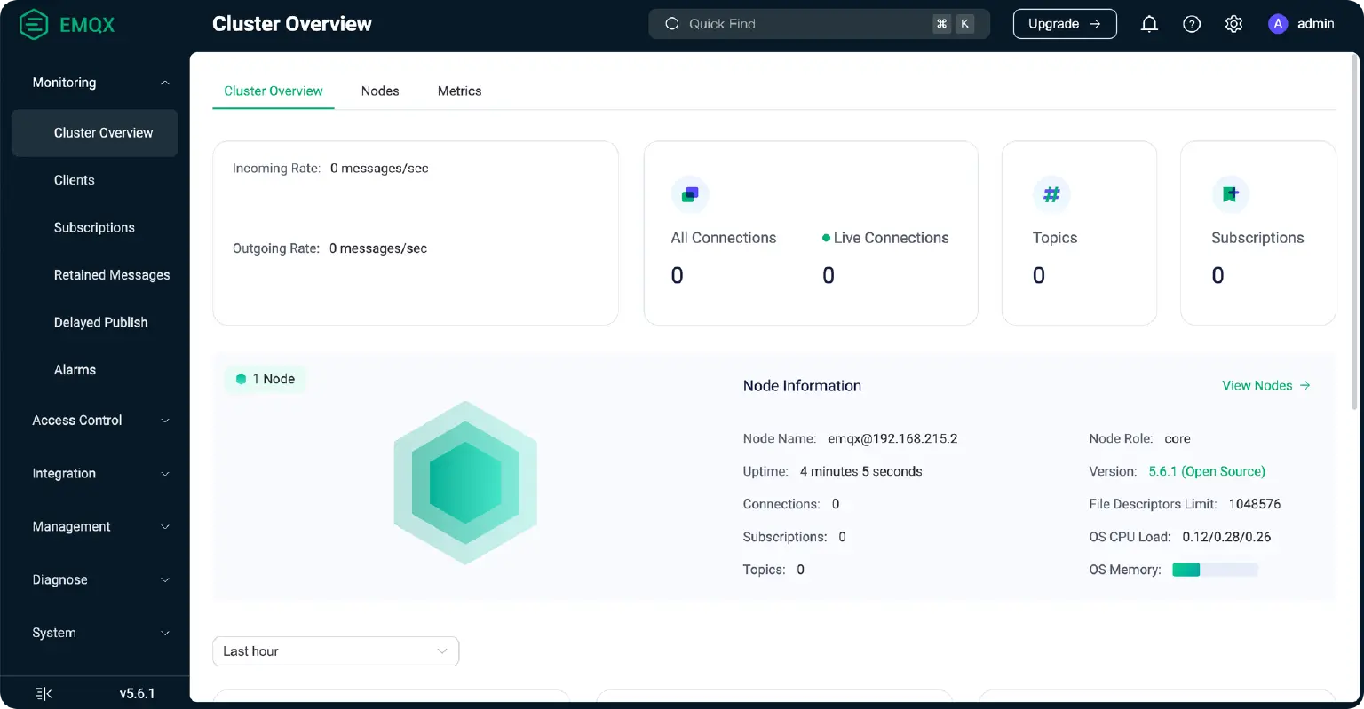Click the Subscriptions flag icon

point(1231,194)
